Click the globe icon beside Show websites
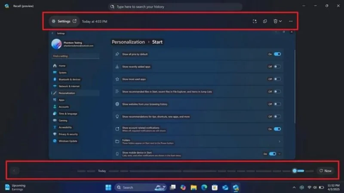The height and width of the screenshot is (193, 344). click(117, 104)
